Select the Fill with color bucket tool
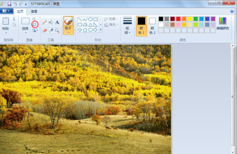Screen dimensions: 237x154 [51, 22]
